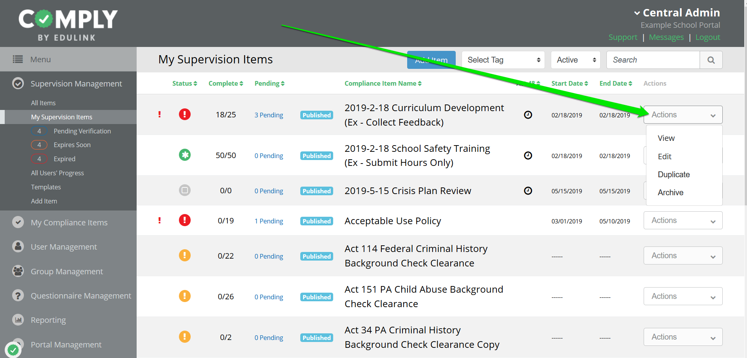The height and width of the screenshot is (358, 747).
Task: Click Reporting chart icon
Action: coord(18,320)
